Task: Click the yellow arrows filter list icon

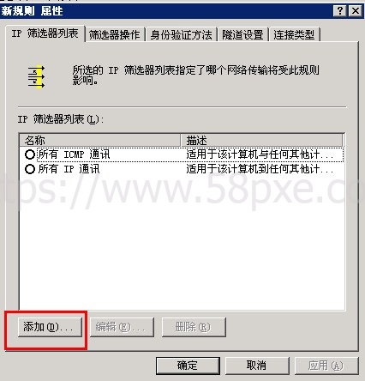Action: tap(36, 77)
